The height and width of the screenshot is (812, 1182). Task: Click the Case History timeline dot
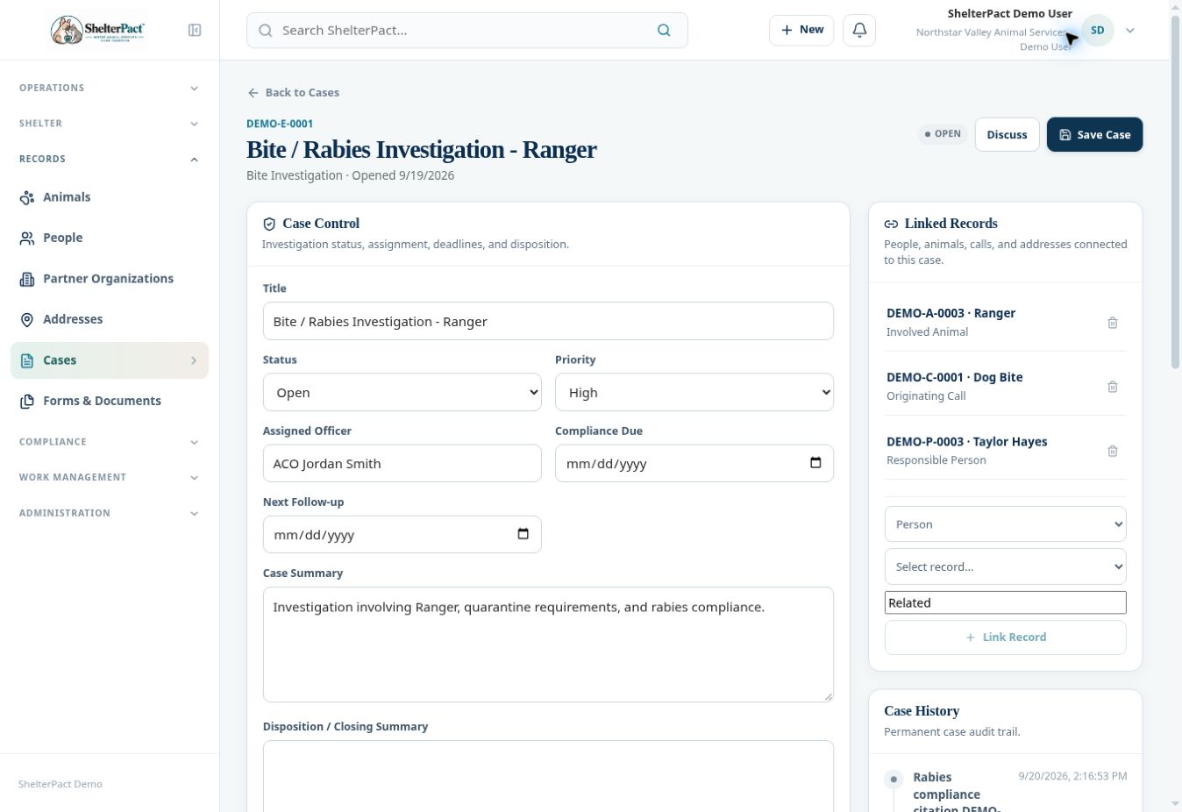(894, 779)
